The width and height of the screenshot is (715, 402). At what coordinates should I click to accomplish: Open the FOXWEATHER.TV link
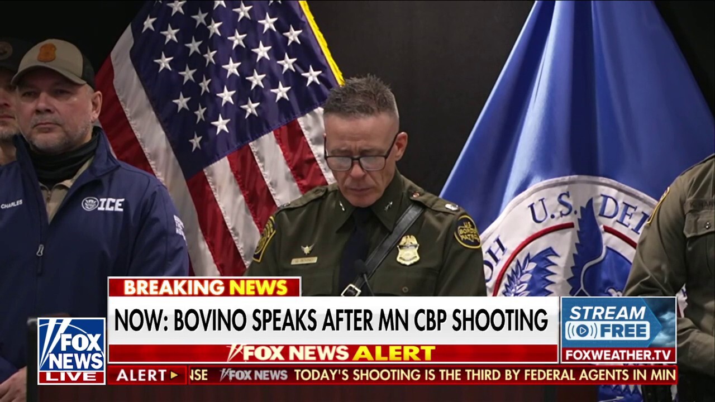[618, 355]
